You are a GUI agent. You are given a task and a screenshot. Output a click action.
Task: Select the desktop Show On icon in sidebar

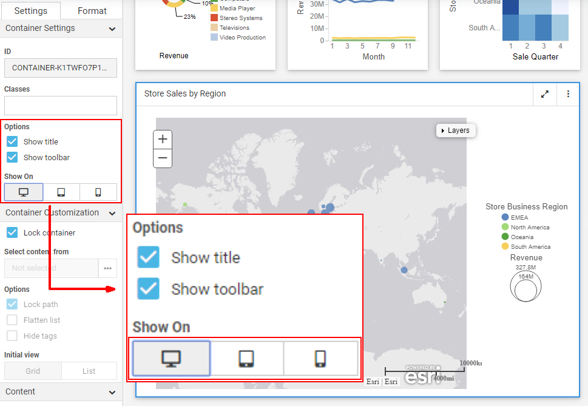click(24, 192)
